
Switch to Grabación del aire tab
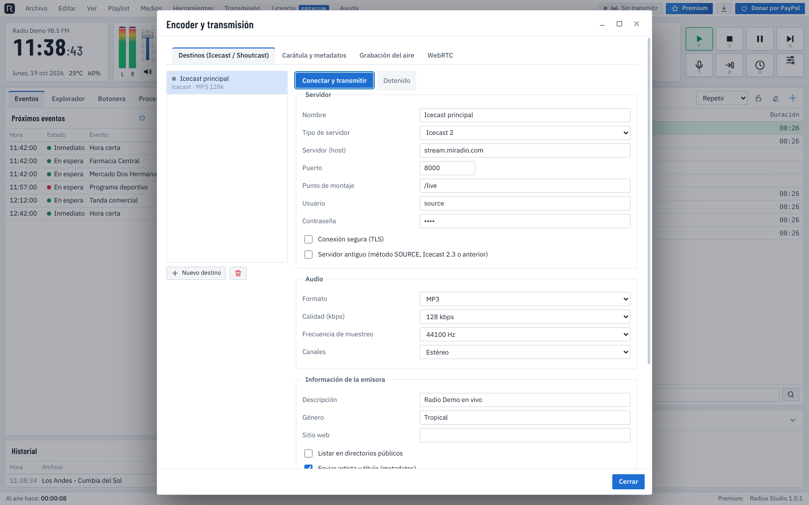tap(387, 56)
